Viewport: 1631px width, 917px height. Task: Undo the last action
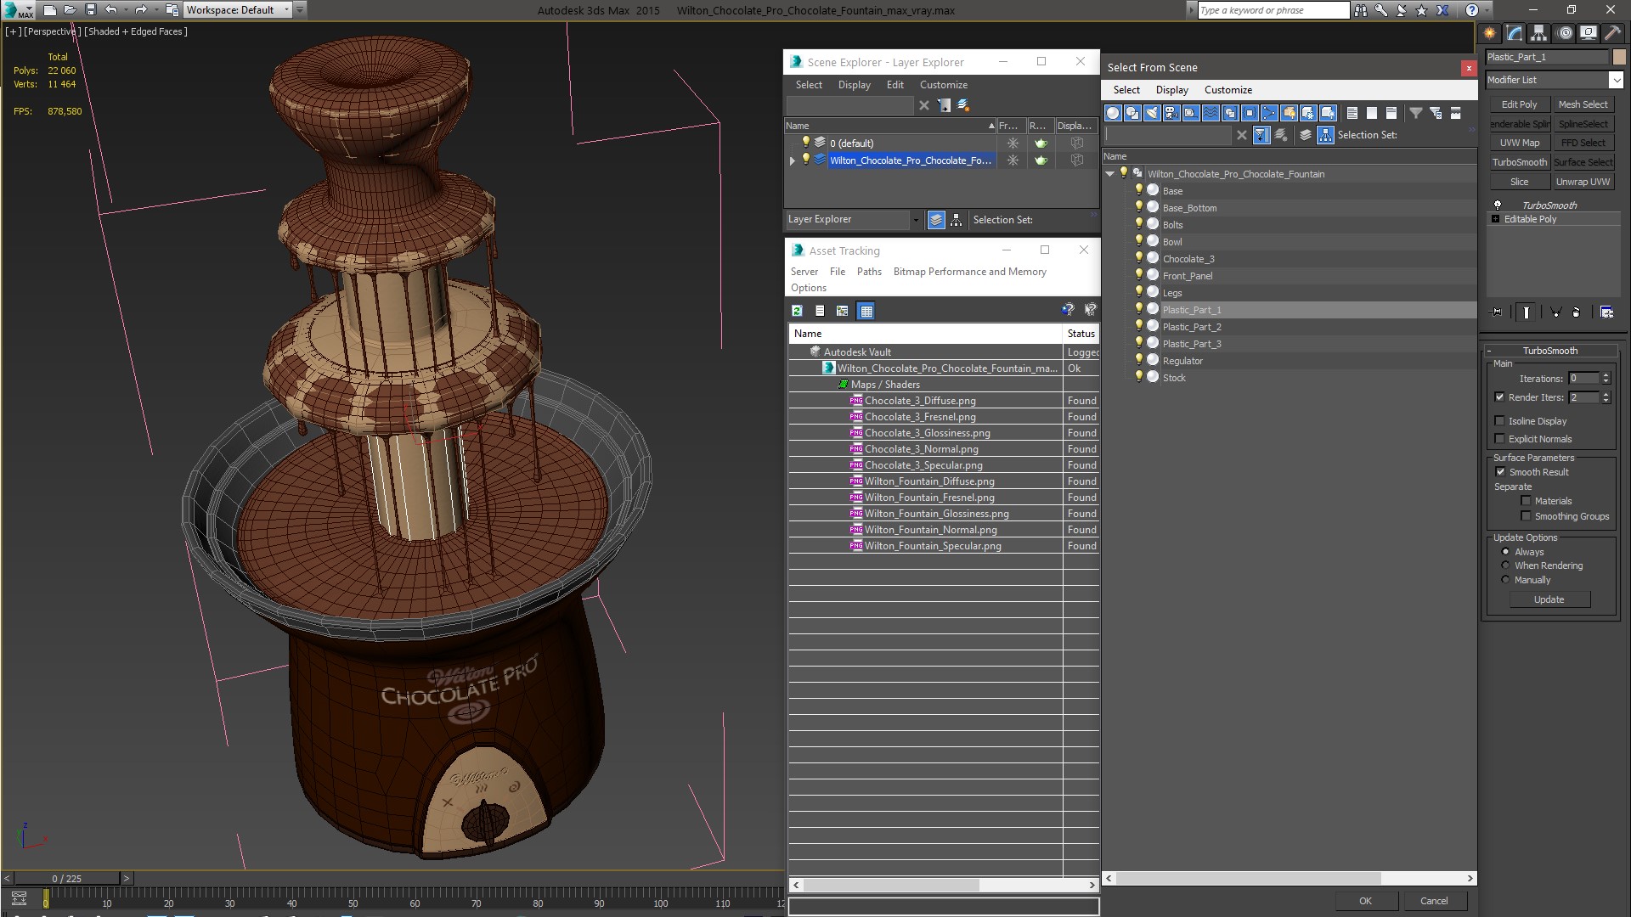coord(110,10)
